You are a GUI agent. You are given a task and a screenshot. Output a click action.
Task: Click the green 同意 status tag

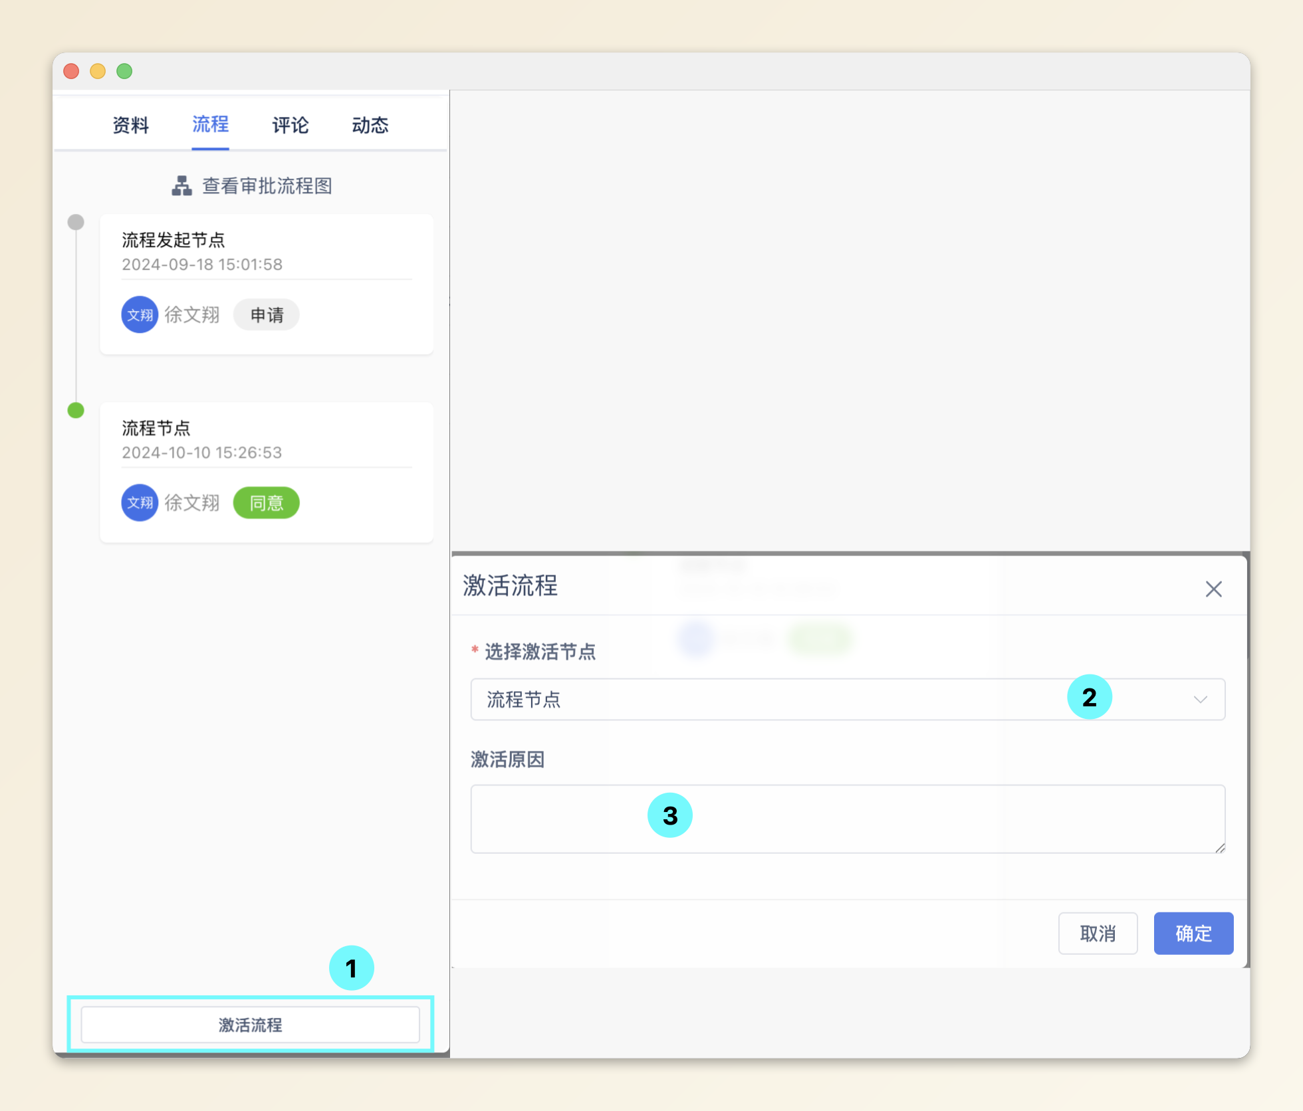click(267, 502)
